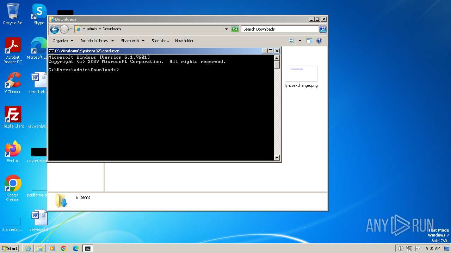This screenshot has width=451, height=253.
Task: Refresh the Downloads folder view
Action: (x=235, y=29)
